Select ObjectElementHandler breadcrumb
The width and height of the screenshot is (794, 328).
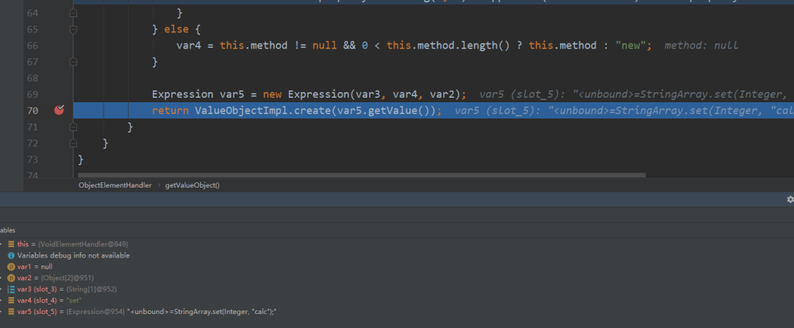click(x=115, y=185)
